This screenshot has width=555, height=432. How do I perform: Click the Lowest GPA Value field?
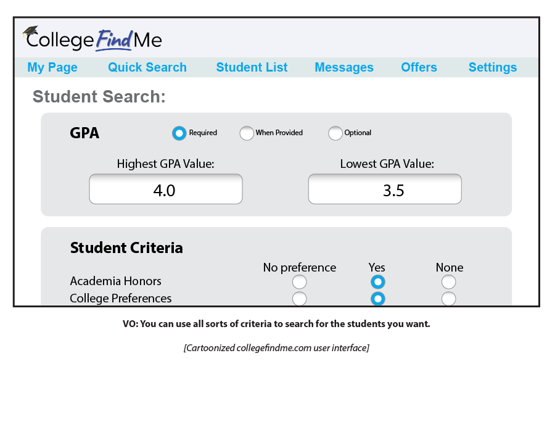coord(385,189)
